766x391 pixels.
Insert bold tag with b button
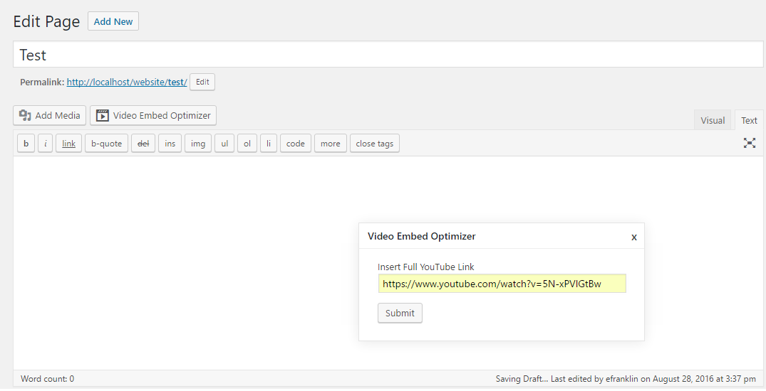point(26,144)
